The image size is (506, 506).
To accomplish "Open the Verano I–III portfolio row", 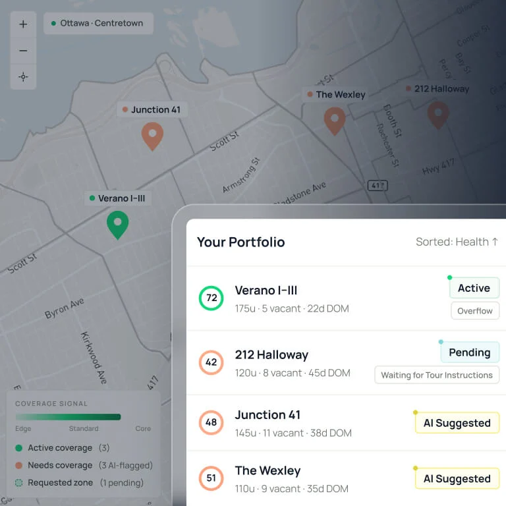I will 346,298.
